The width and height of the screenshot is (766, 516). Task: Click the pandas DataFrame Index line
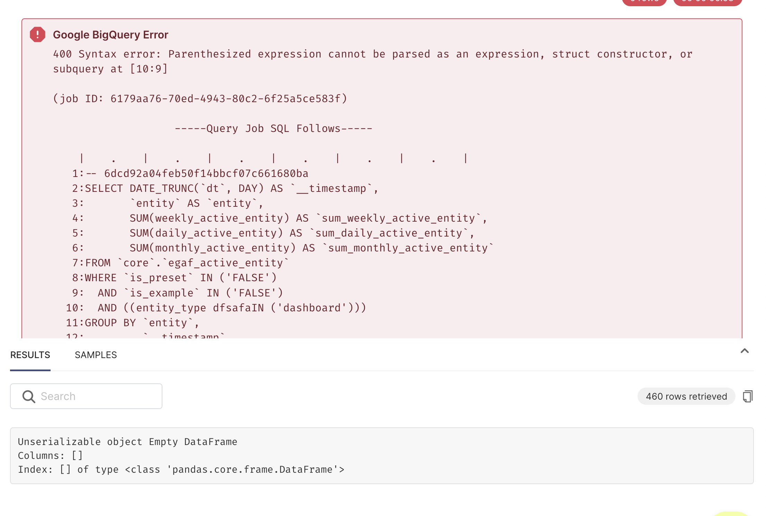181,470
